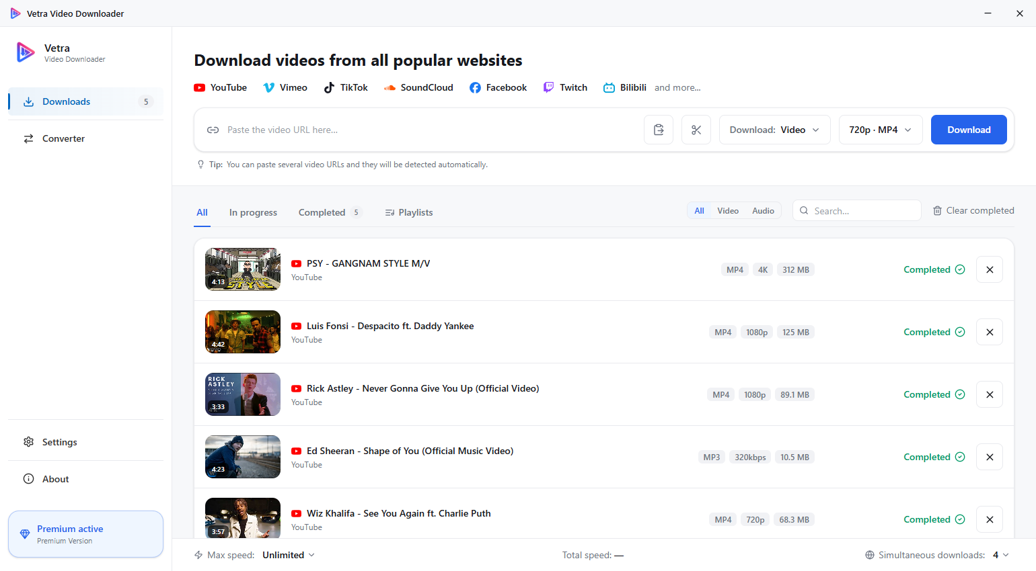
Task: Click the completed checkmark for Gangnam Style
Action: point(960,269)
